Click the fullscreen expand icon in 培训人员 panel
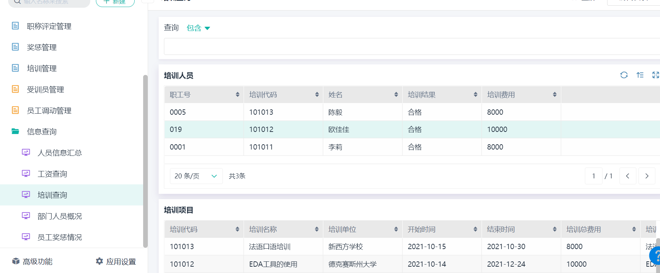The height and width of the screenshot is (273, 660). [x=655, y=75]
